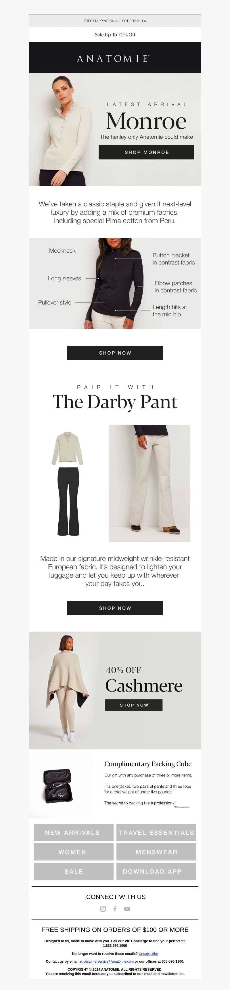Select the MENSWEAR category tile

point(156,852)
